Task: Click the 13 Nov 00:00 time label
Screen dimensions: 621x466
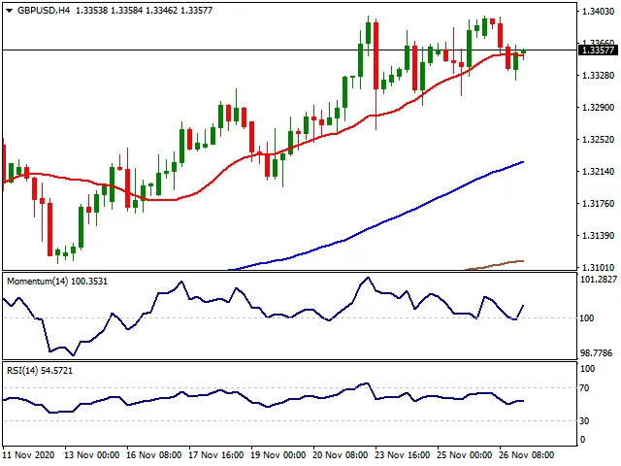Action: [92, 455]
